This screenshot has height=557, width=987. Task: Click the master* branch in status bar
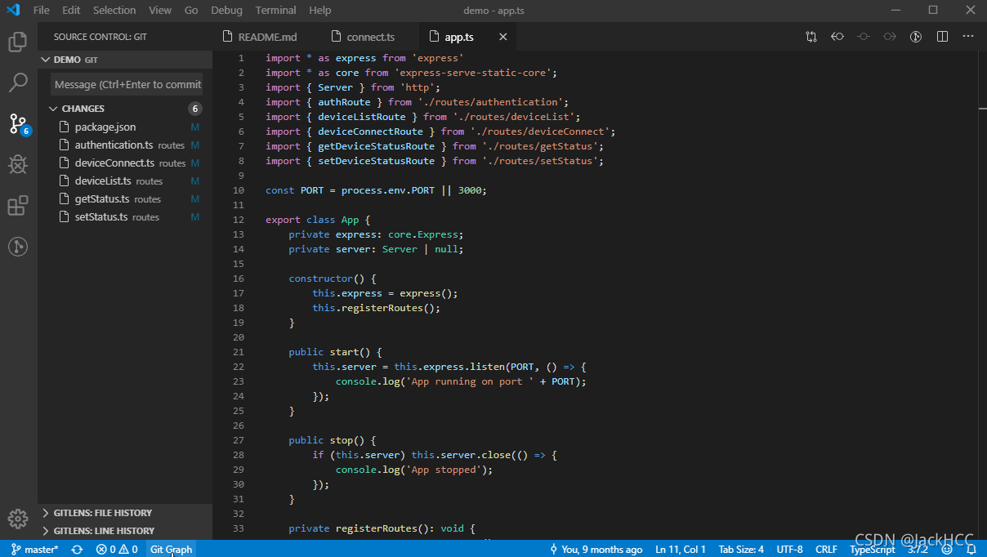(35, 550)
